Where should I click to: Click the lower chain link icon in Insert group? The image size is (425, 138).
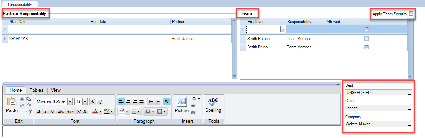pyautogui.click(x=193, y=112)
